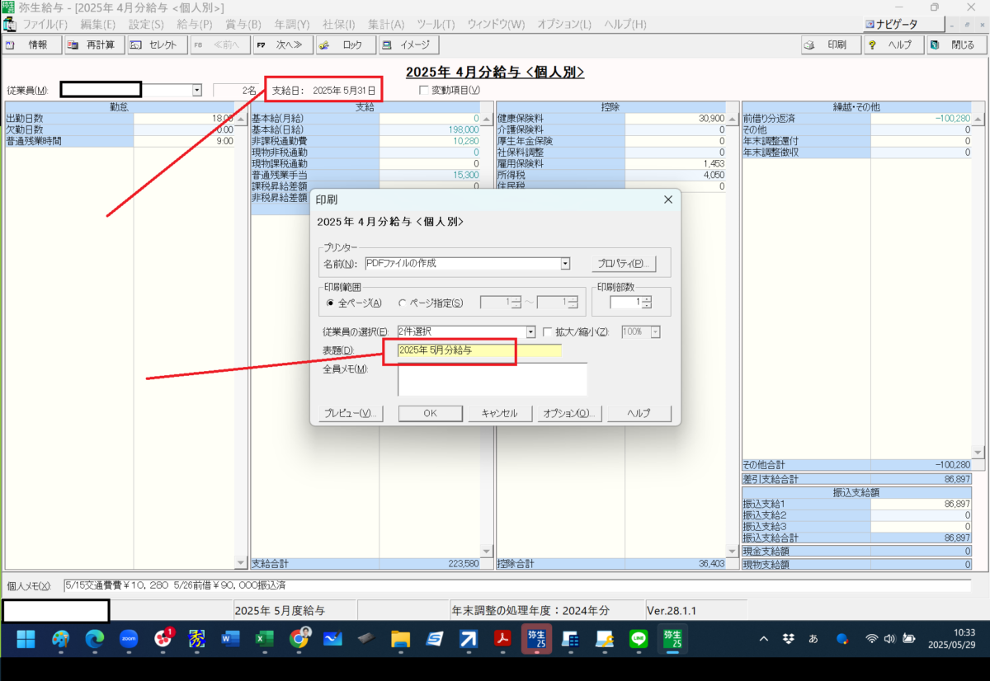Open the 給与 menu
Viewport: 990px width, 681px height.
click(x=195, y=25)
